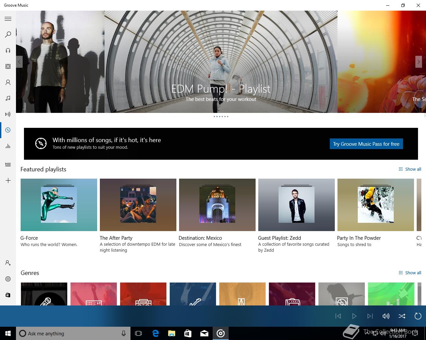Click 'Who runs the world? Women.' description
Screen dimensions: 426x340
pos(49,244)
